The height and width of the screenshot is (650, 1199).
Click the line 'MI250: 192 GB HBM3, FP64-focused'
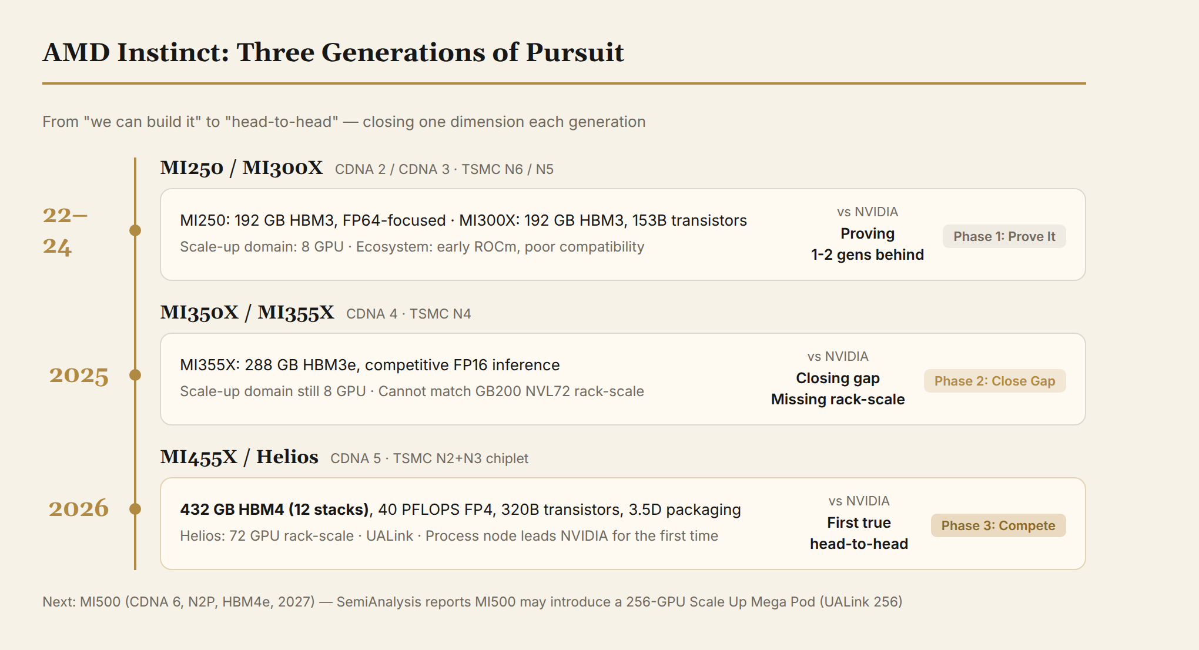tap(463, 220)
